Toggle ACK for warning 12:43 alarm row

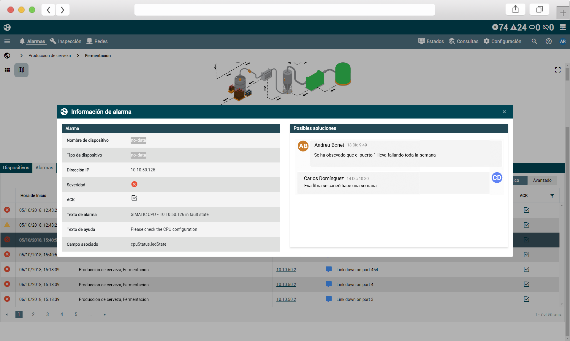pyautogui.click(x=526, y=225)
